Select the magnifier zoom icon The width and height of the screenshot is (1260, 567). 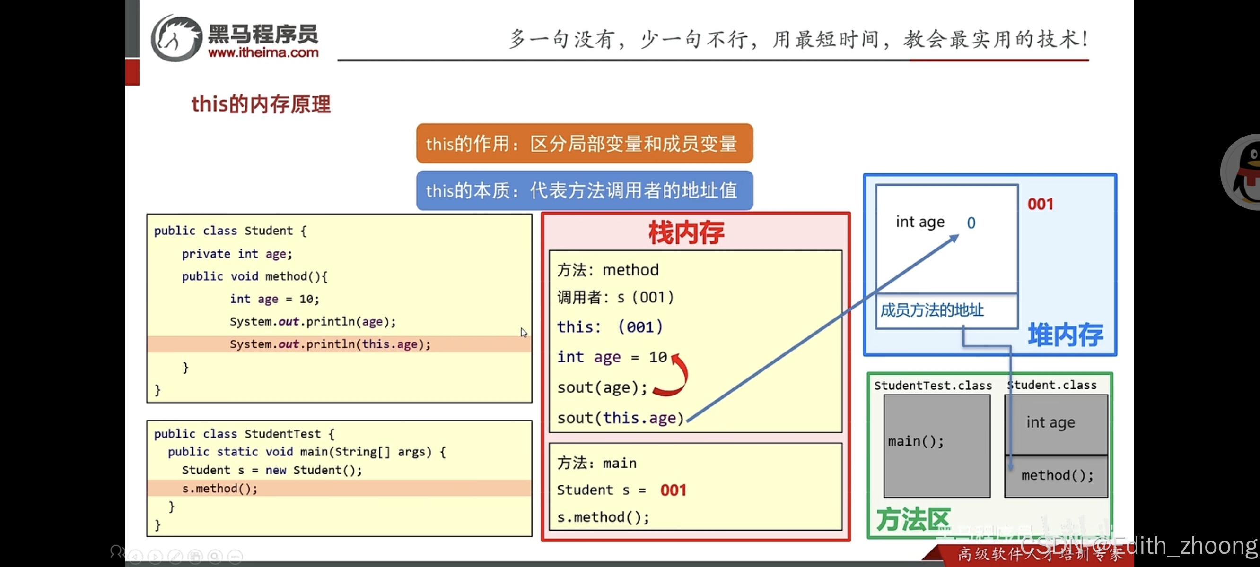click(x=215, y=557)
